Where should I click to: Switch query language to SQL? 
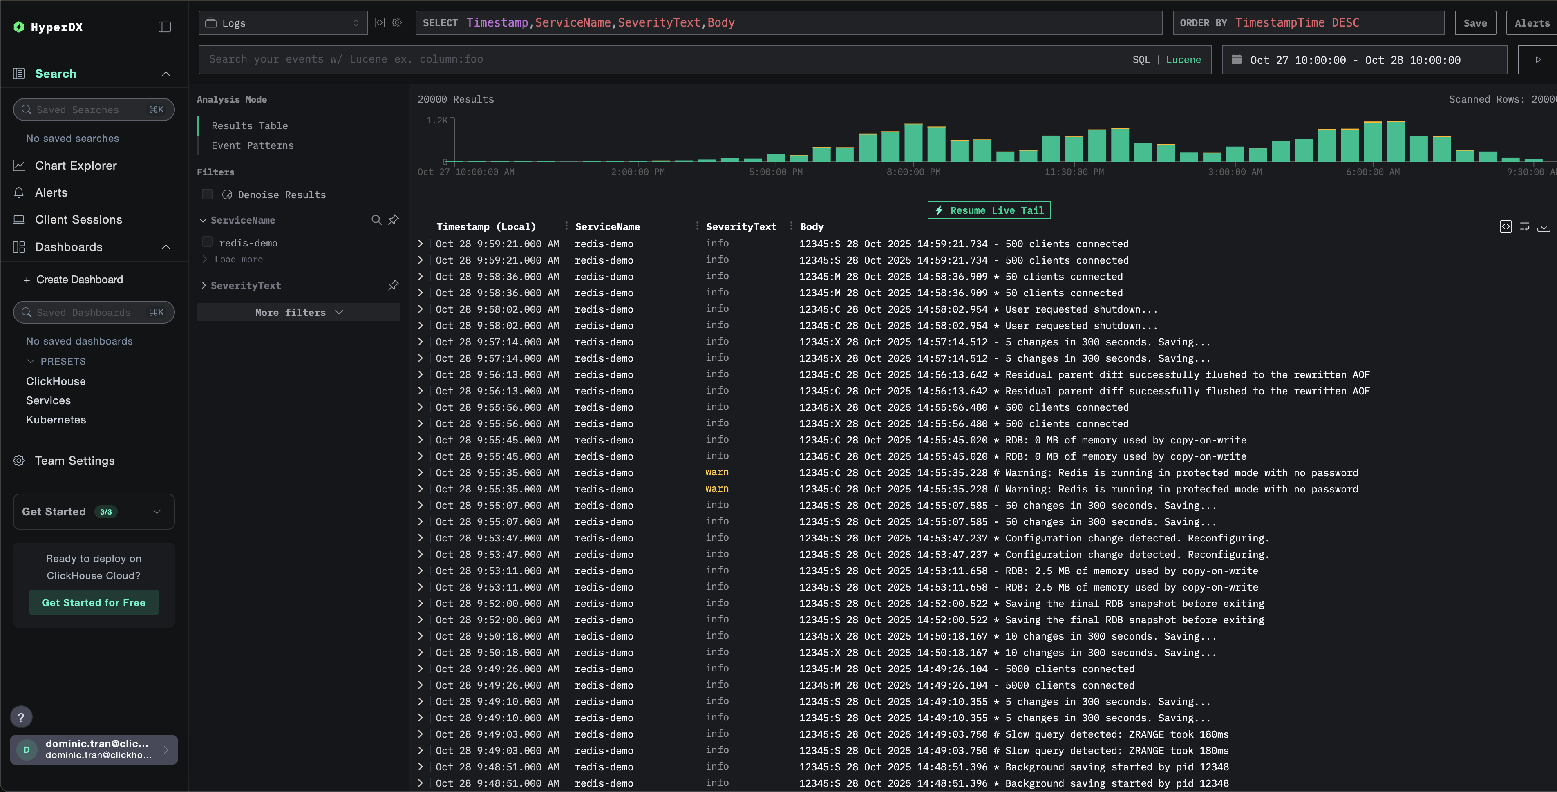click(1141, 59)
